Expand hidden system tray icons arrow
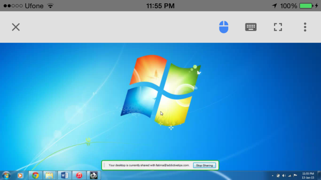This screenshot has height=180, width=321. [273, 176]
